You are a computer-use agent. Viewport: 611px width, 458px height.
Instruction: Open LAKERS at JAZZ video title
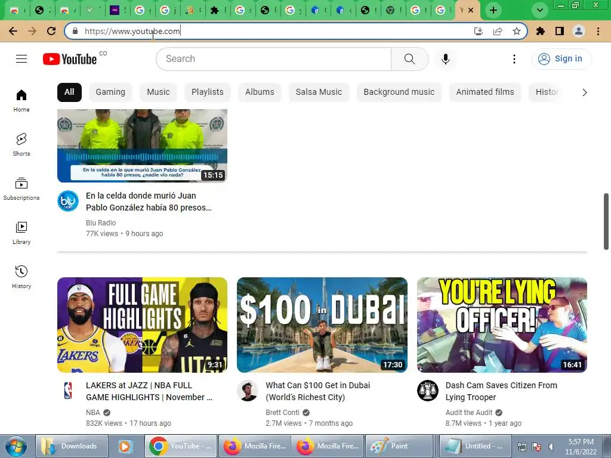(x=149, y=391)
